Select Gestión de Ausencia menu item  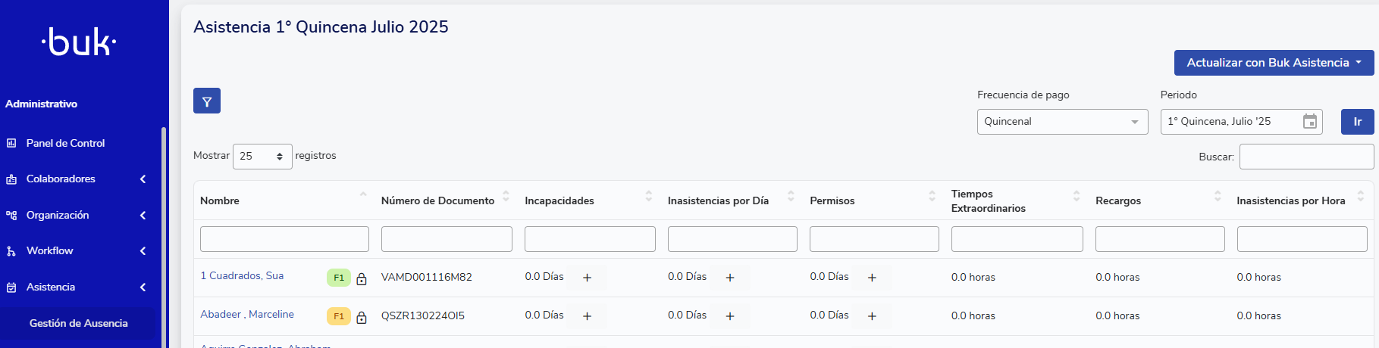[78, 323]
